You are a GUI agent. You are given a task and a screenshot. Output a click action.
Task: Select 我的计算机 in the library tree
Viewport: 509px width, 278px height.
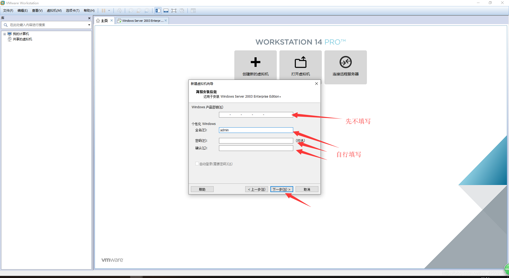coord(21,34)
